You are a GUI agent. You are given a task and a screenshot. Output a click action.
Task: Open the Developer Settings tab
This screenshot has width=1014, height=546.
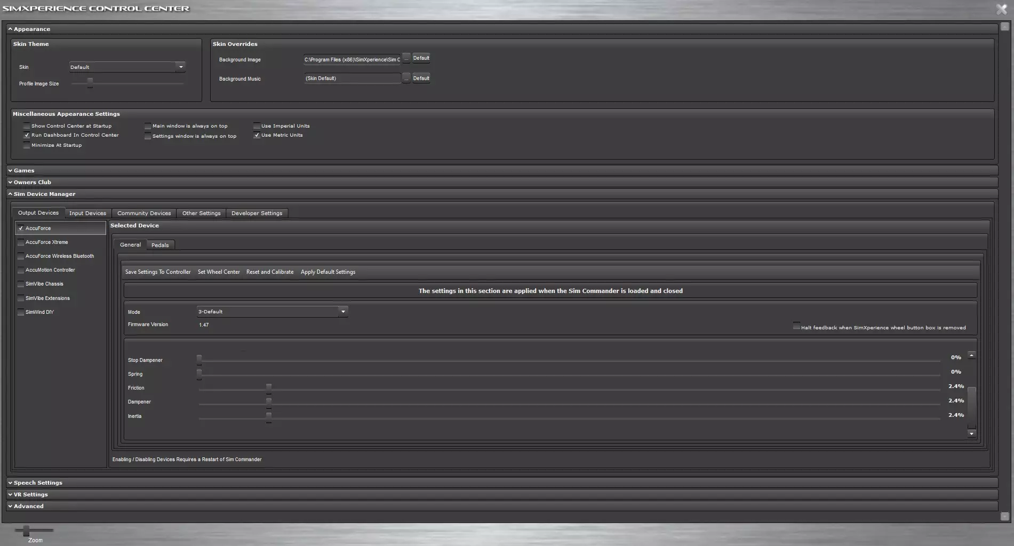[257, 213]
